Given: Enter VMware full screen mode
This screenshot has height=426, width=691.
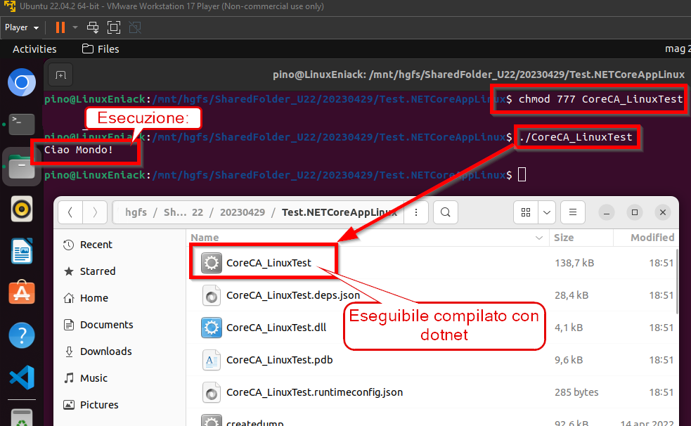Looking at the screenshot, I should [114, 27].
